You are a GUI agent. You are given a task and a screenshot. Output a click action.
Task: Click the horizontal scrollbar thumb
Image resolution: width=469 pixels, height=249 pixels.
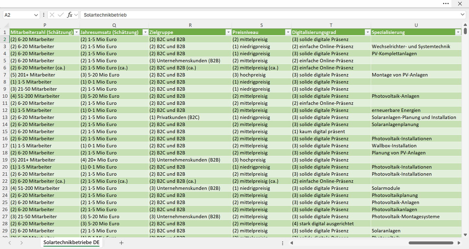point(431,243)
